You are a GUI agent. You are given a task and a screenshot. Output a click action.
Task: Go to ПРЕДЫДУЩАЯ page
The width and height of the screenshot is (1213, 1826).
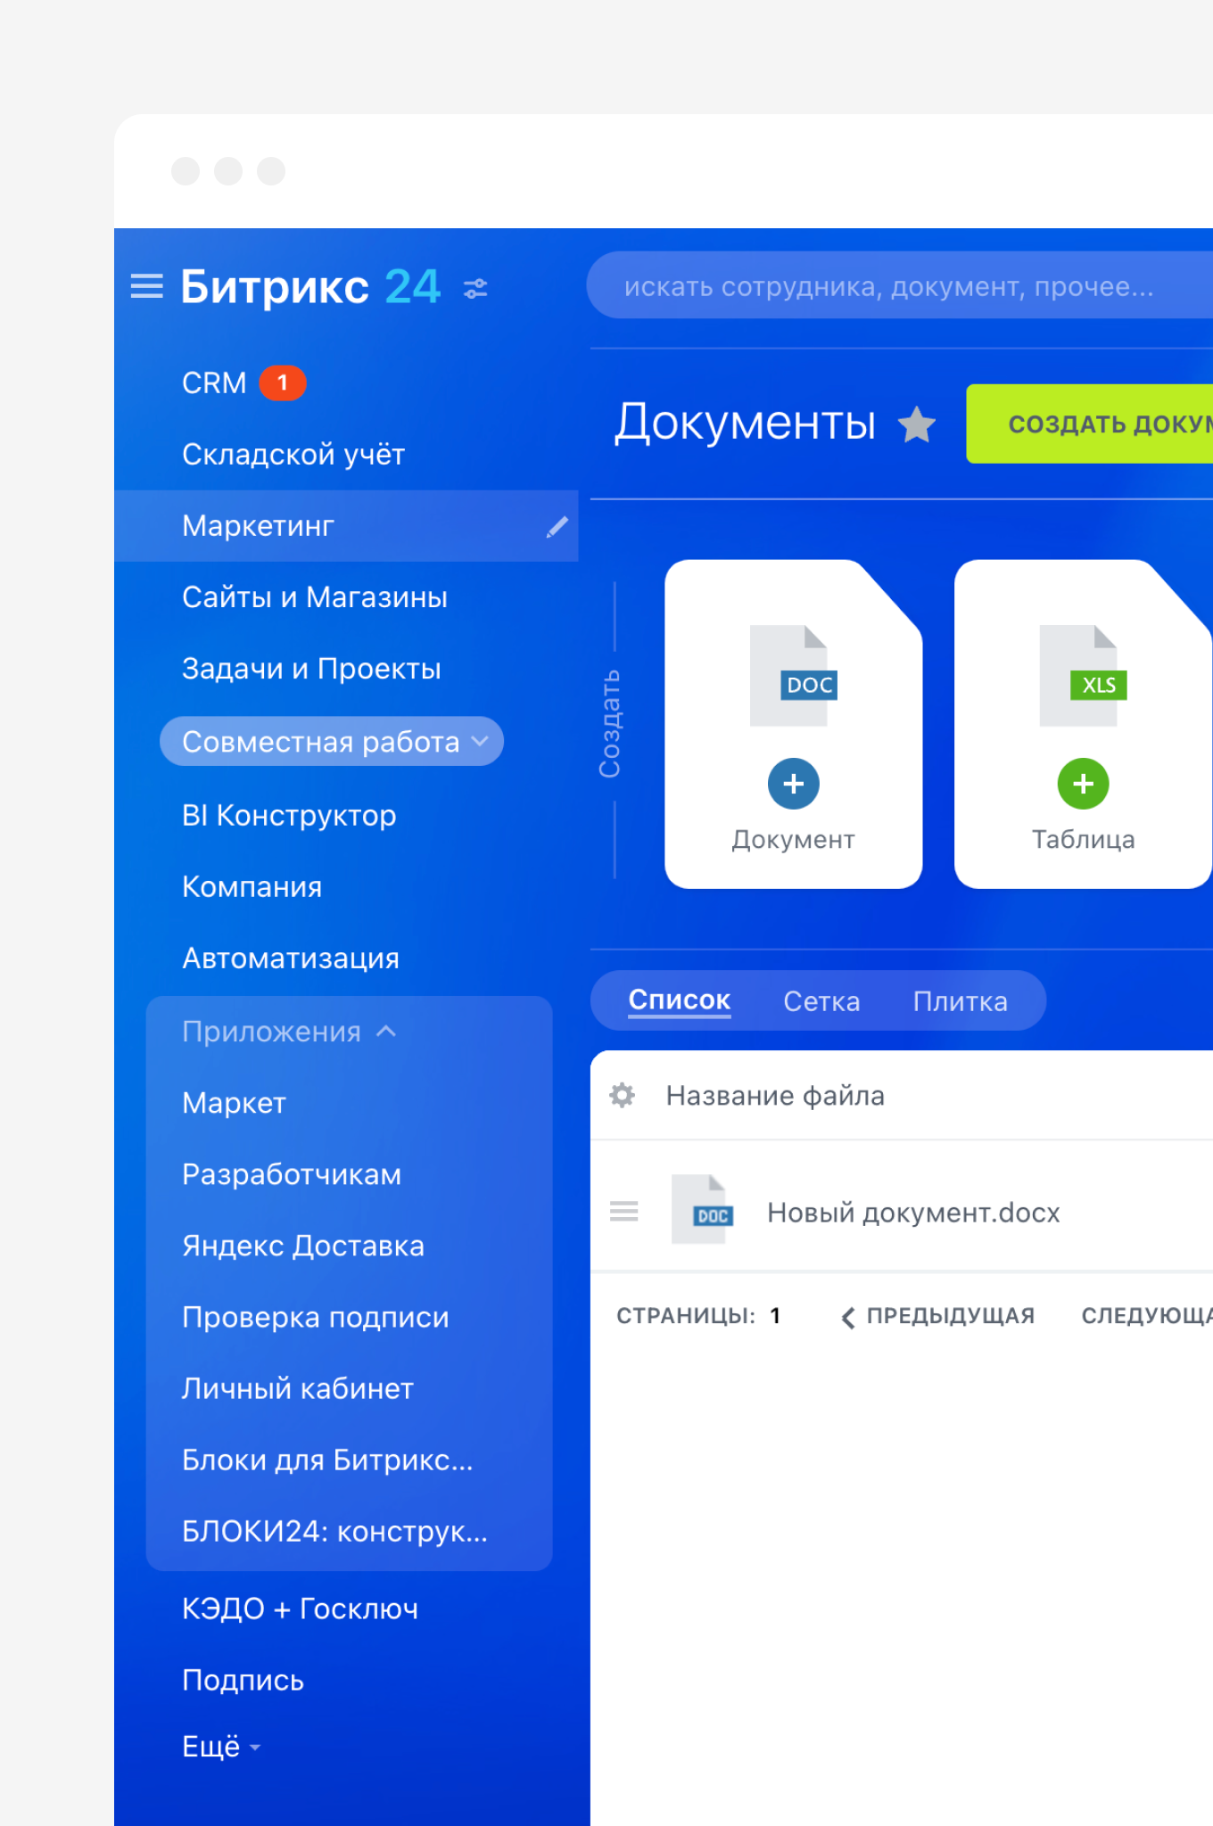938,1316
